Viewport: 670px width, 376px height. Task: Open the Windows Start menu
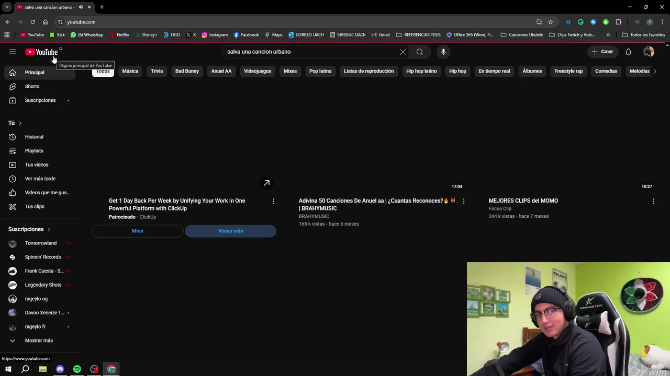pos(8,369)
